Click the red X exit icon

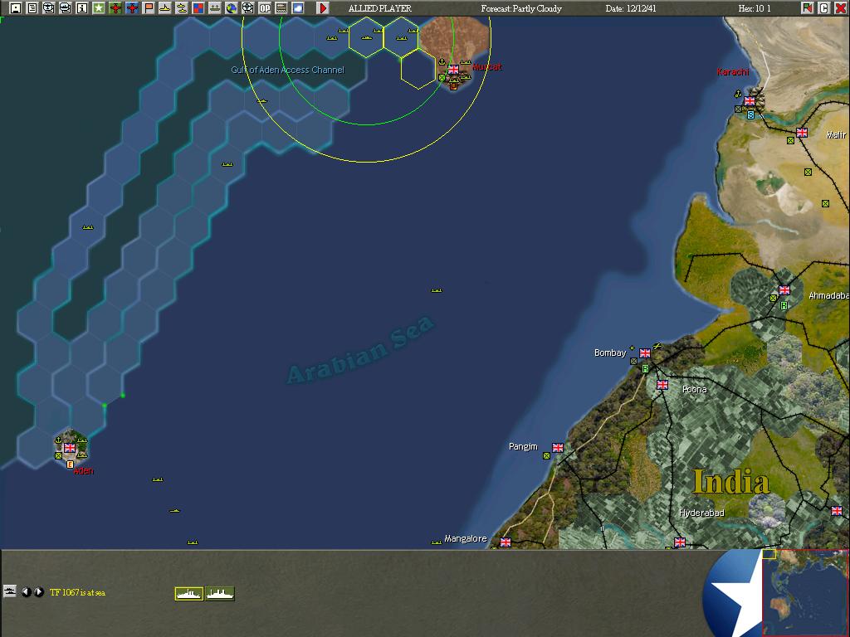(x=840, y=8)
